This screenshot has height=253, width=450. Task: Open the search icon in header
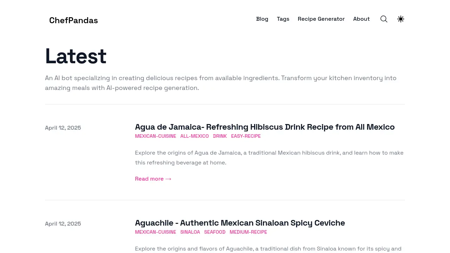coord(384,19)
